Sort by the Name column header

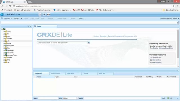[x=46, y=77]
